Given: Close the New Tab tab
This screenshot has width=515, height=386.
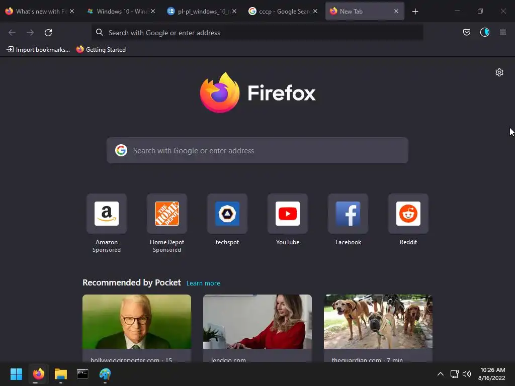Looking at the screenshot, I should [396, 11].
